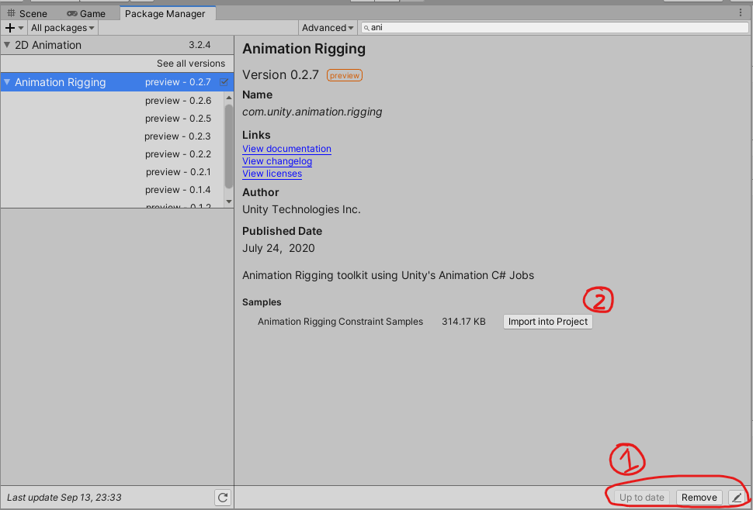Click the search magnifier icon
This screenshot has height=510, width=753.
366,28
